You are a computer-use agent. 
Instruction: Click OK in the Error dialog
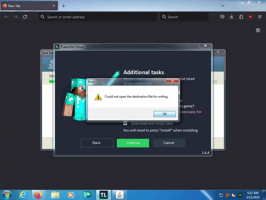pyautogui.click(x=164, y=114)
